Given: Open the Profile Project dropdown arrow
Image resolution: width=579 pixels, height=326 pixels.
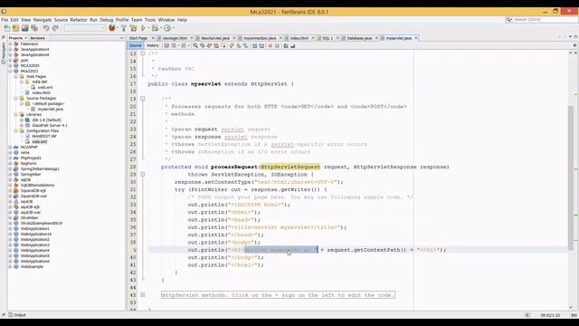Looking at the screenshot, I should coord(173,28).
